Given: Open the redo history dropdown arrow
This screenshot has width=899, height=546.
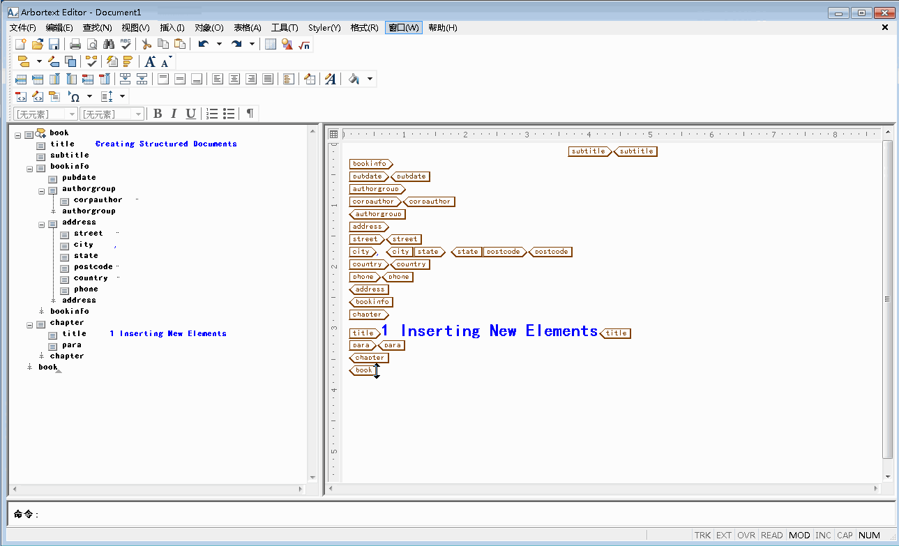Looking at the screenshot, I should [252, 44].
